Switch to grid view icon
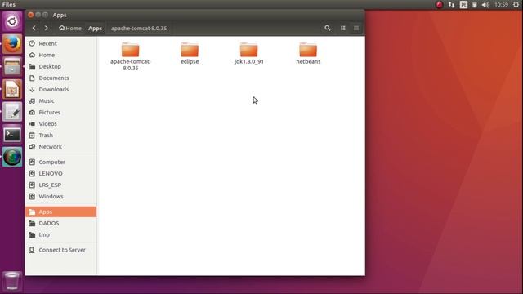Viewport: 523px width, 294px height. pyautogui.click(x=356, y=29)
